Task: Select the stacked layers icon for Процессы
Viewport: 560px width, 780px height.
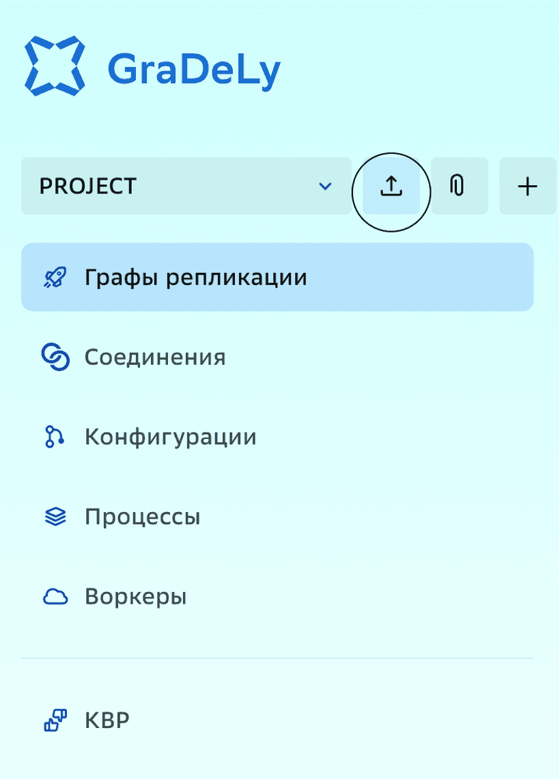Action: tap(55, 516)
